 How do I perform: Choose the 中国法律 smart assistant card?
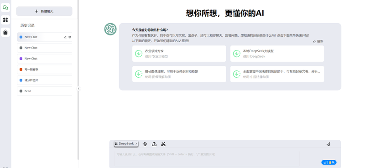coord(277,74)
